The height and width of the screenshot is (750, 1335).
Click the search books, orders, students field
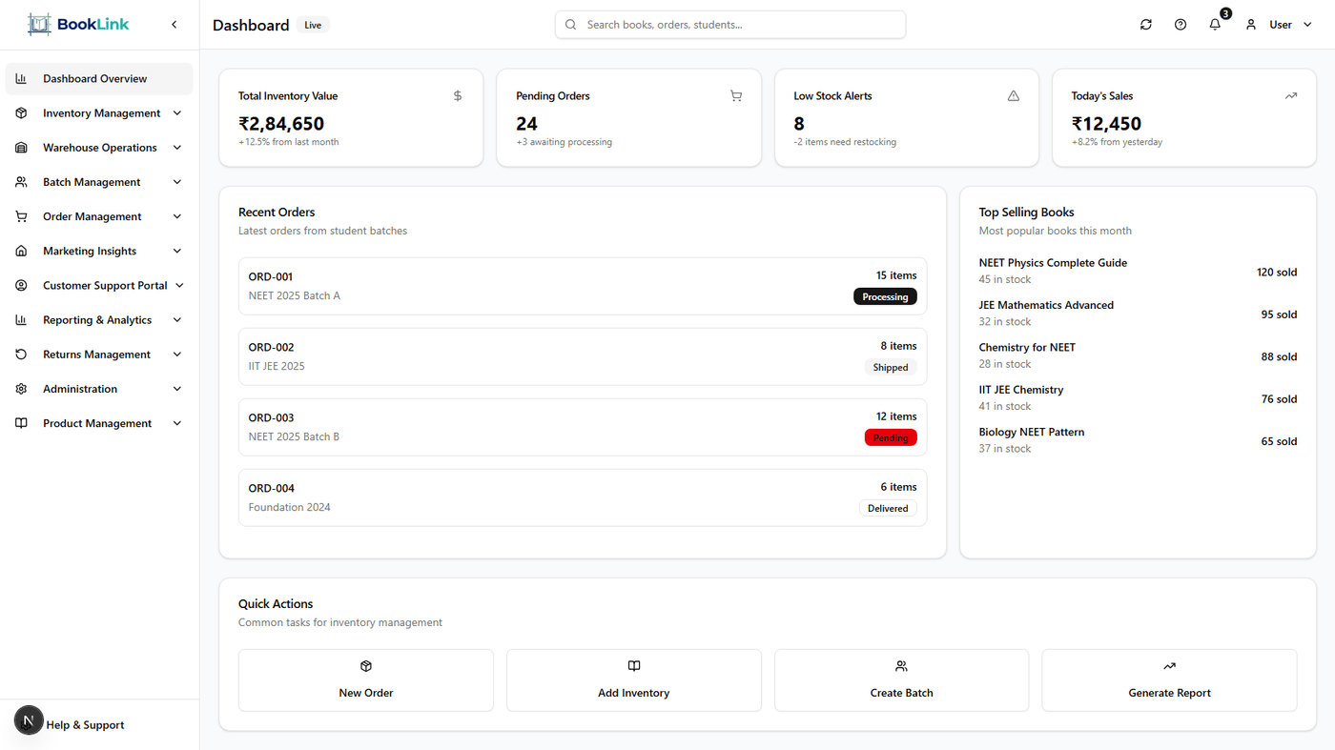pos(729,24)
